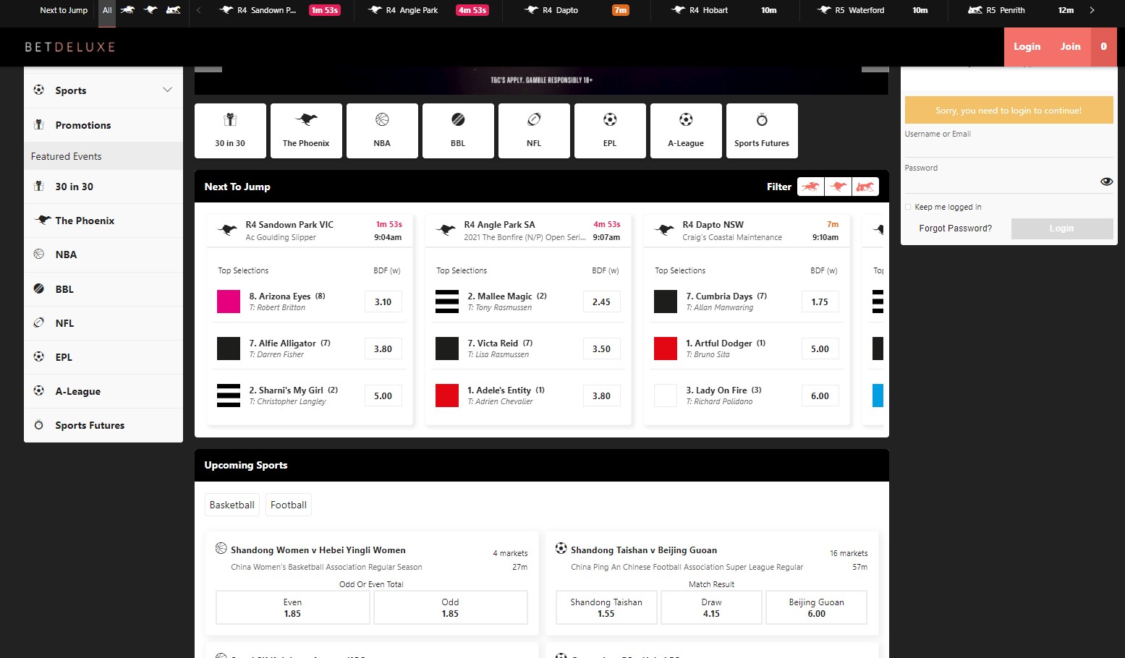Select Shandong Taishan at 1.55

click(x=606, y=607)
